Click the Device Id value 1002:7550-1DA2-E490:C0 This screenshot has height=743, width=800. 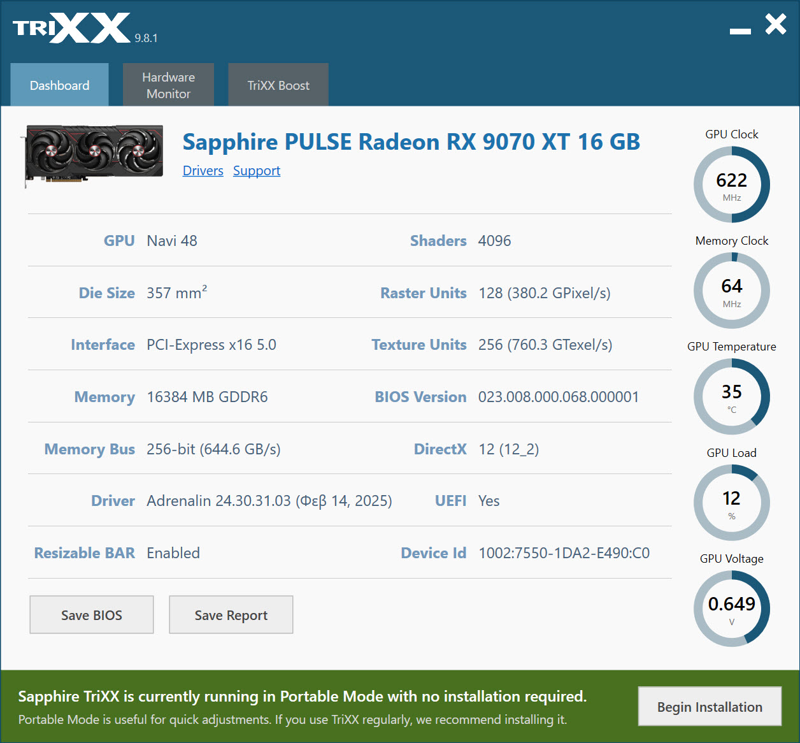(564, 553)
